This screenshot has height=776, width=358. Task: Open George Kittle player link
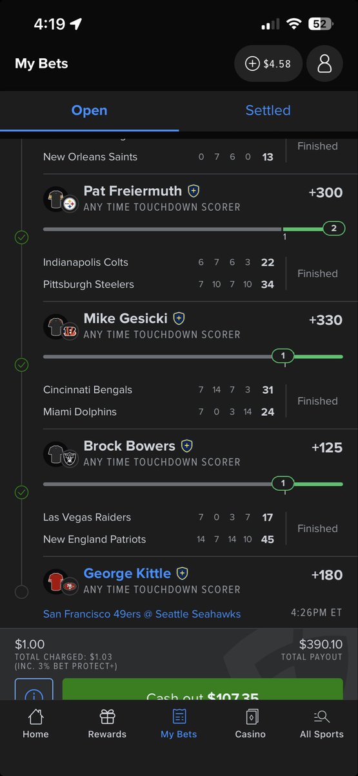[x=127, y=574]
